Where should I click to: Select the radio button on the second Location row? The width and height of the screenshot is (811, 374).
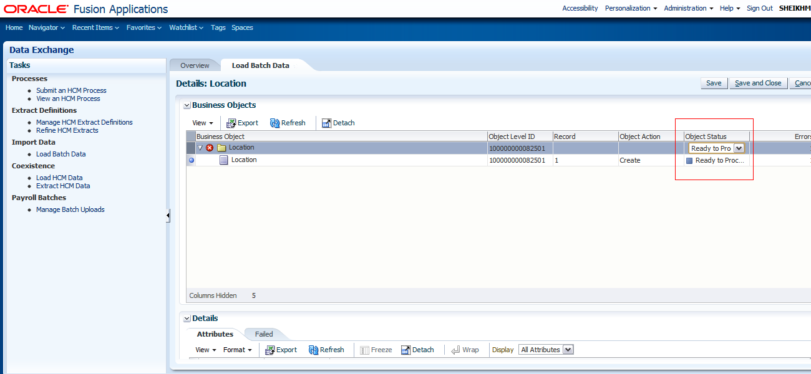coord(191,160)
